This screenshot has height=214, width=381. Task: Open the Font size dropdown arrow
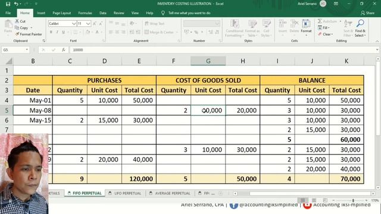88,24
